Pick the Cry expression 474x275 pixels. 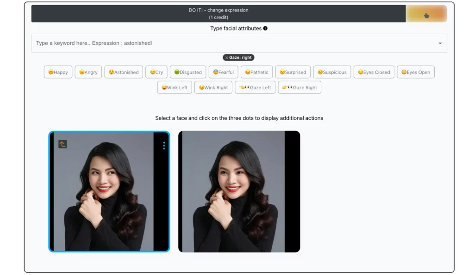click(x=156, y=72)
